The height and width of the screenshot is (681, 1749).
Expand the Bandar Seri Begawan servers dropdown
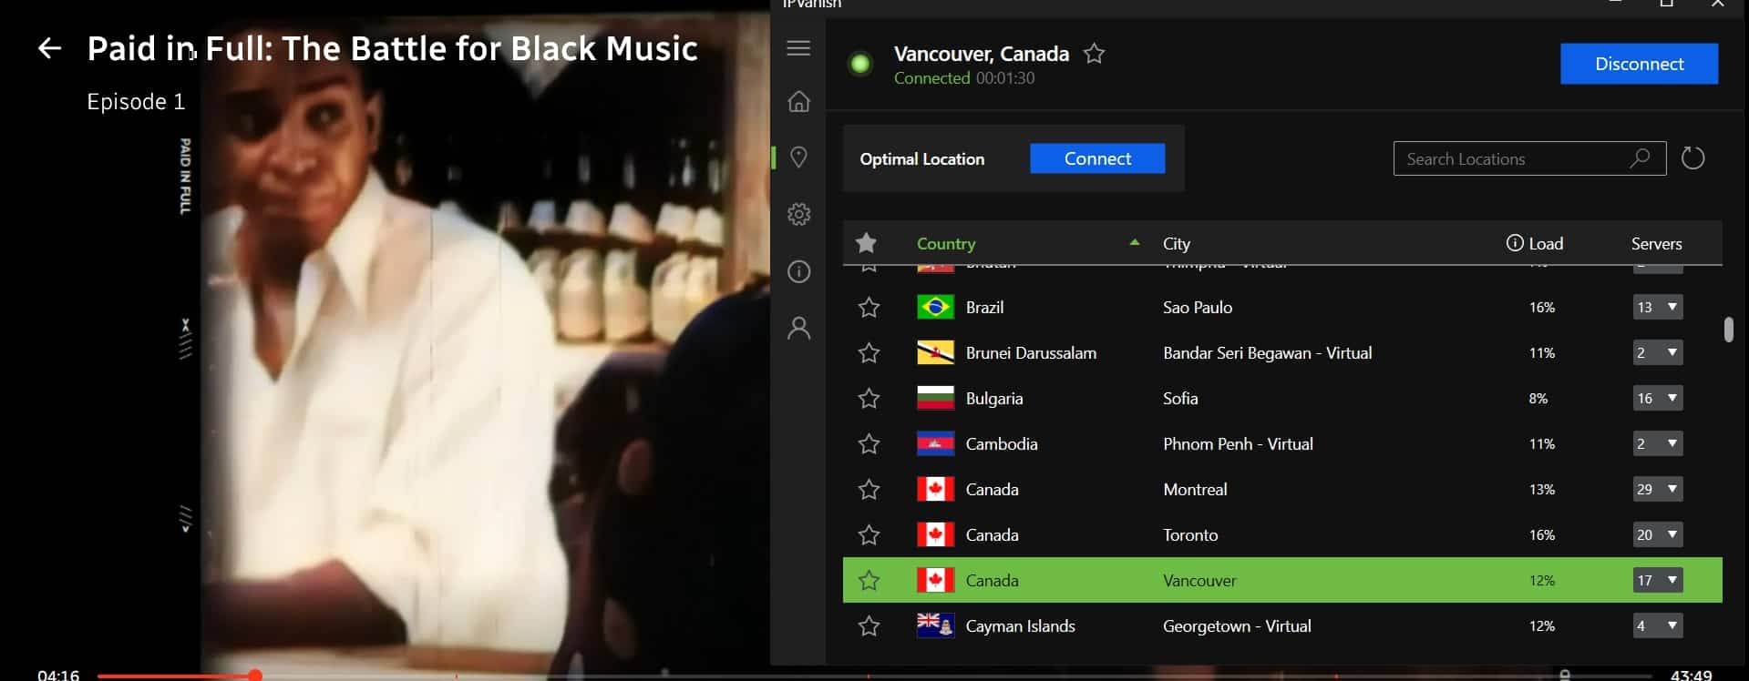1657,352
